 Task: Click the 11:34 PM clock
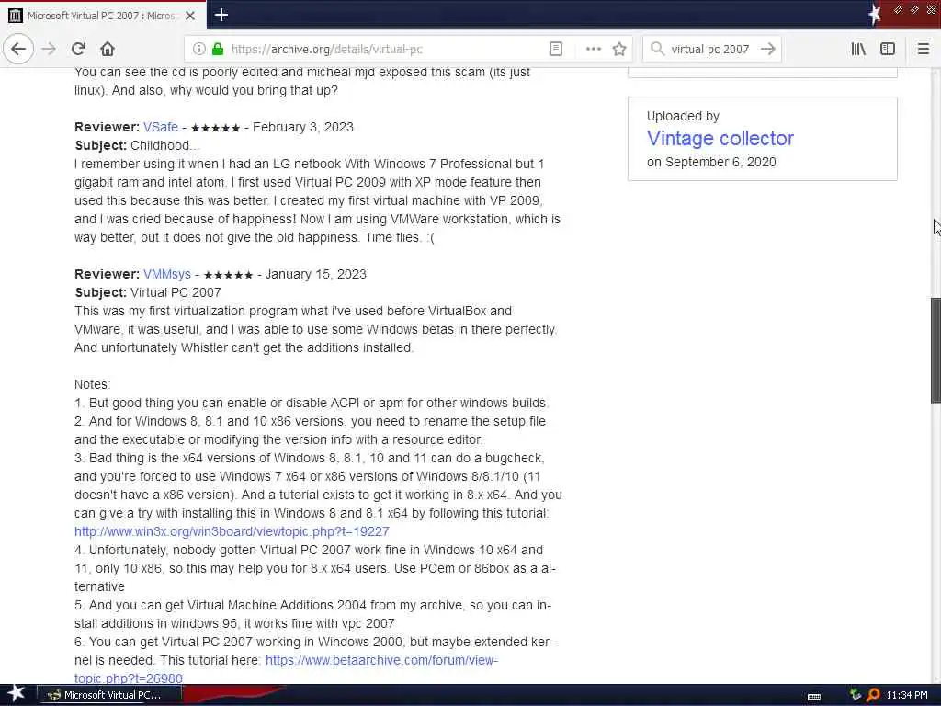coord(906,695)
